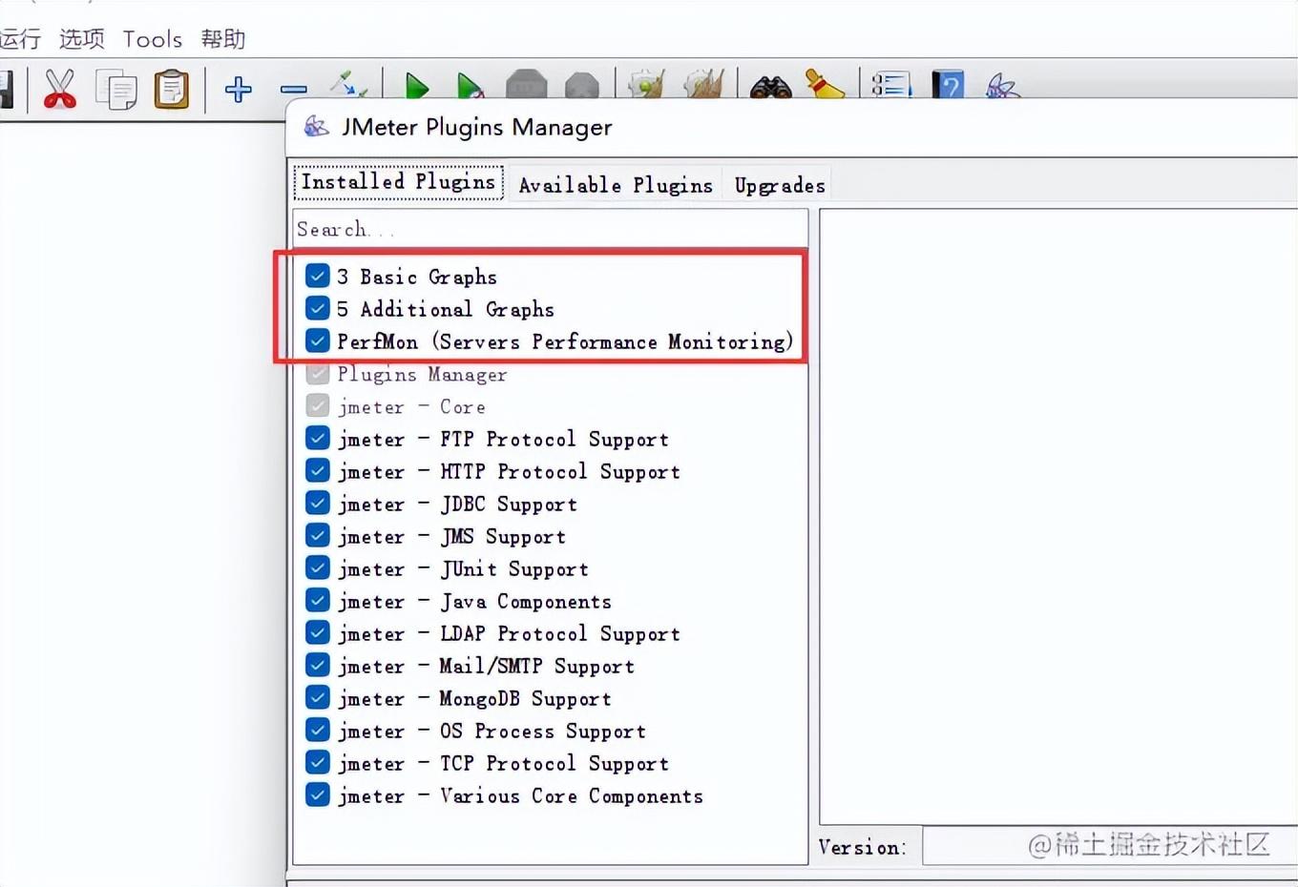This screenshot has height=887, width=1298.
Task: Toggle jmeter Mail/SMTP Support checkbox
Action: click(x=318, y=665)
